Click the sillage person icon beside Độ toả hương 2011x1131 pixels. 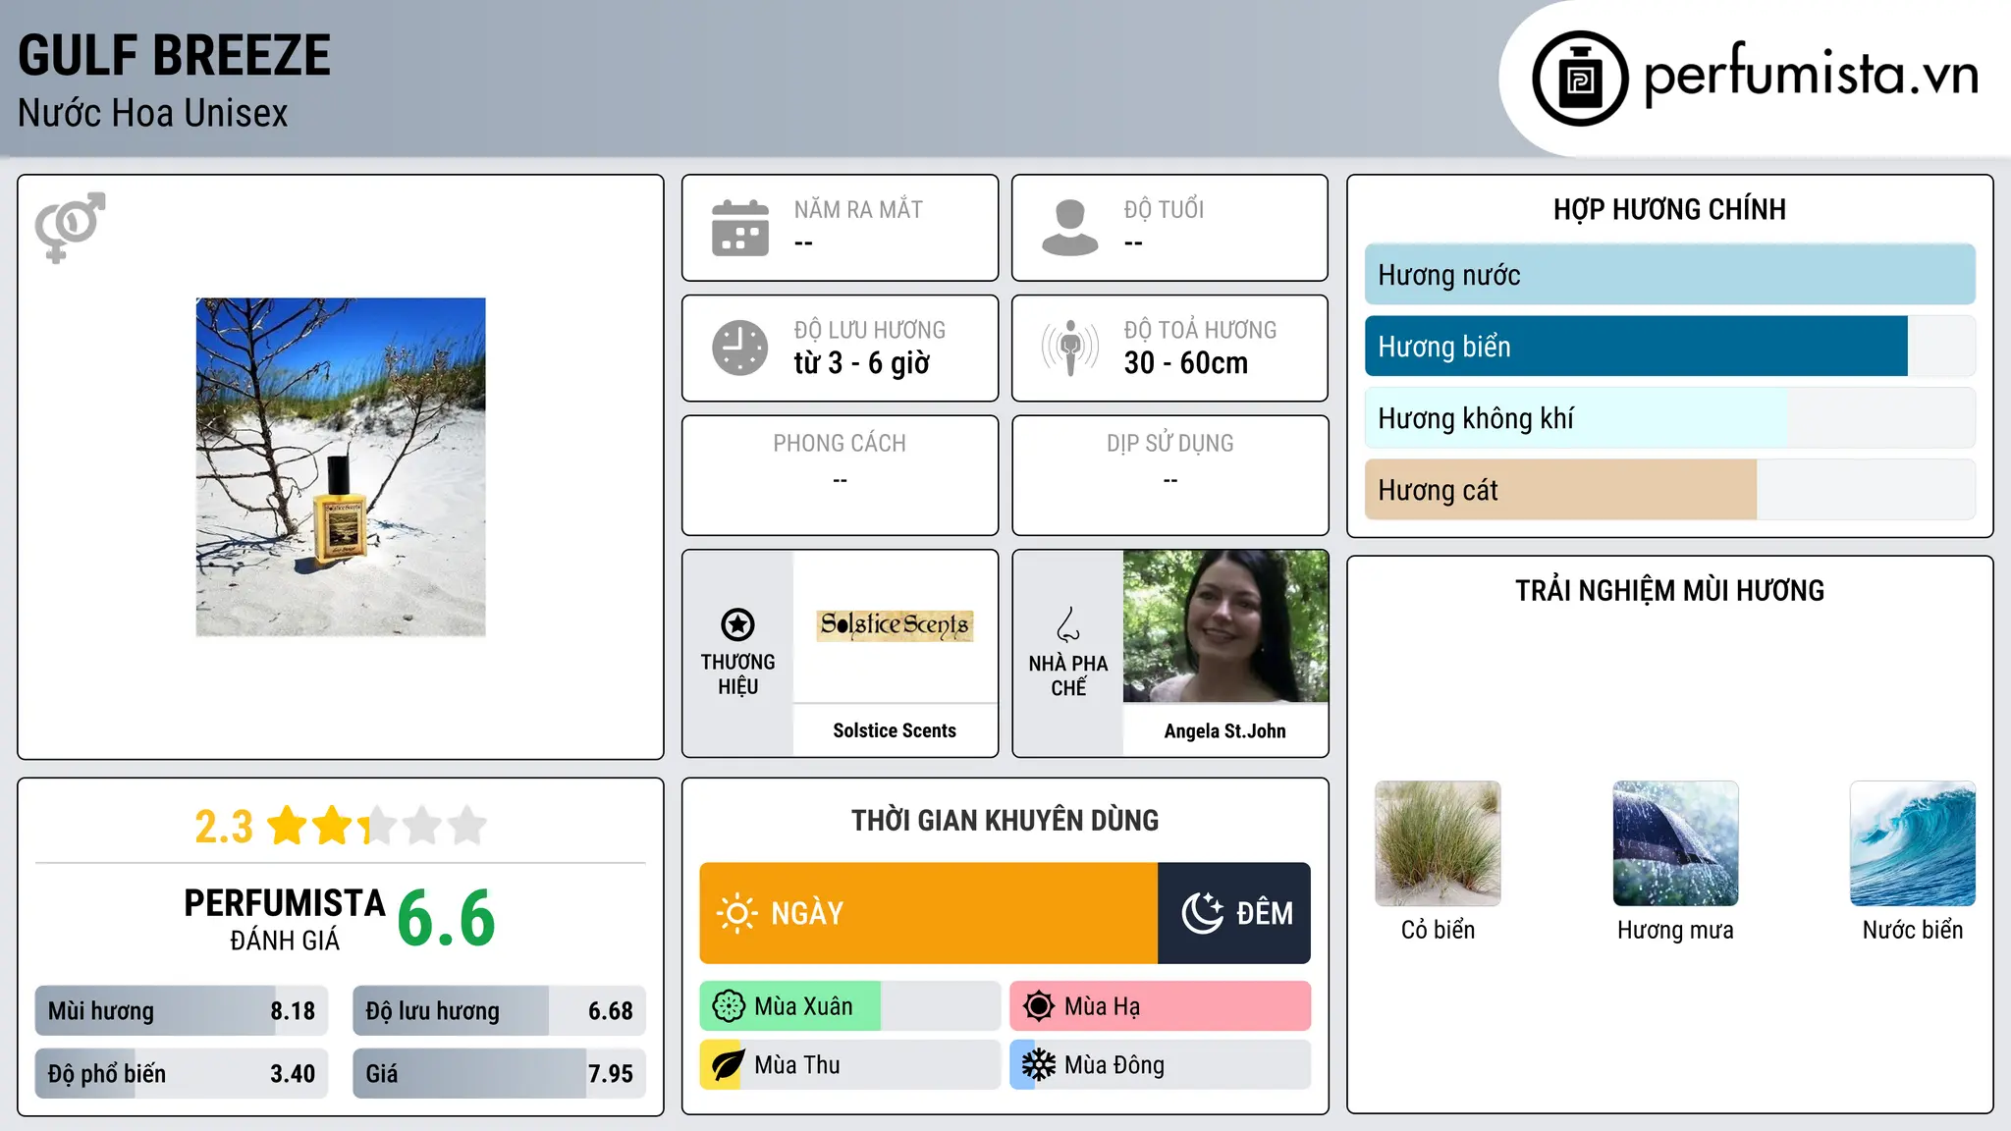click(1069, 348)
